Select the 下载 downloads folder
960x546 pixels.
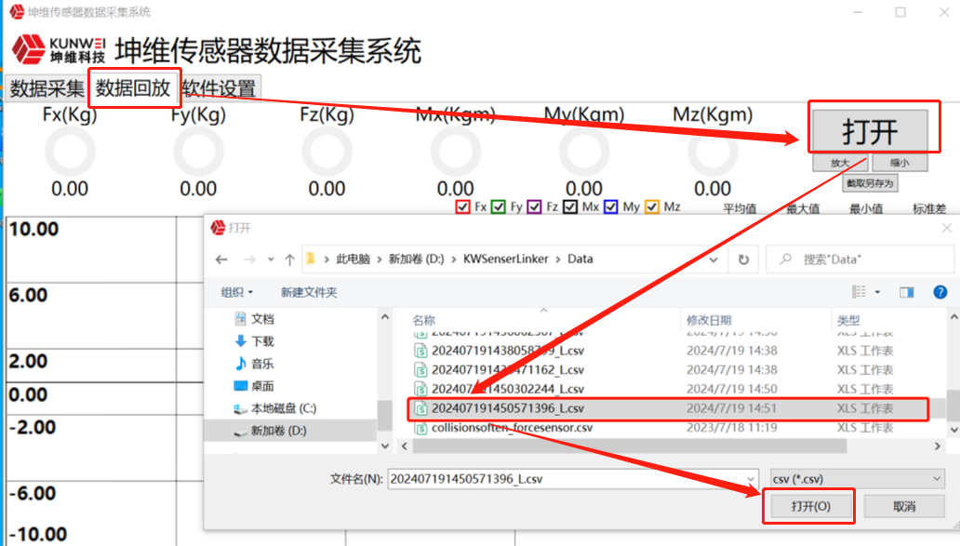[261, 341]
